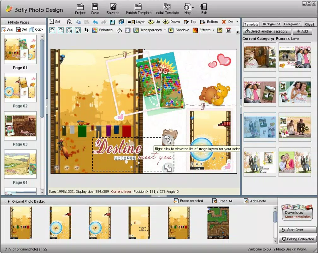The image size is (318, 253).
Task: Click the Start Over button
Action: [x=297, y=230]
